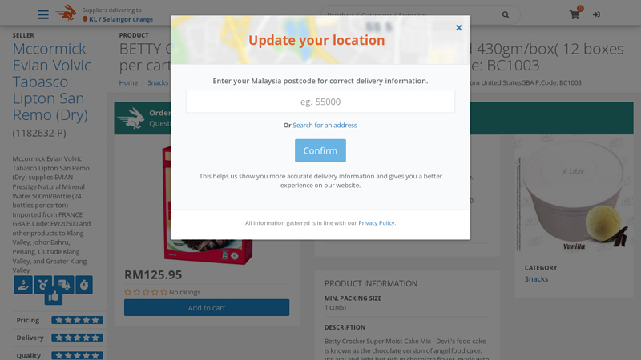Open the Privacy Policy link
This screenshot has height=360, width=641.
377,223
